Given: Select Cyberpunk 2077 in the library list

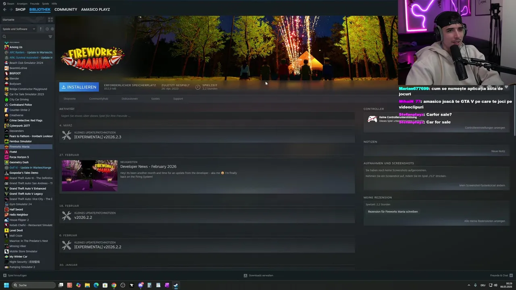Looking at the screenshot, I should click(x=20, y=126).
